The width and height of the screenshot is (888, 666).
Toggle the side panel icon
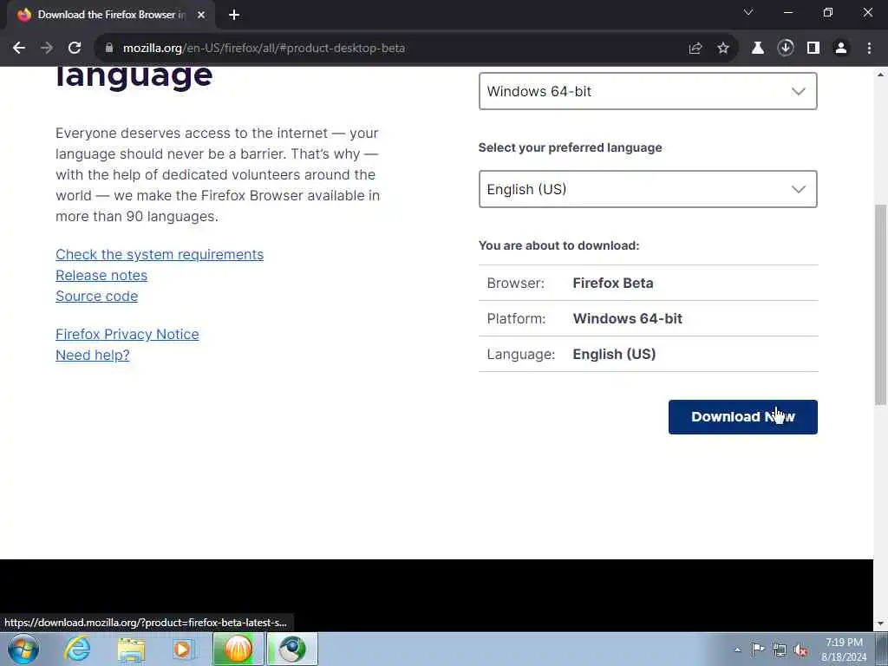813,49
